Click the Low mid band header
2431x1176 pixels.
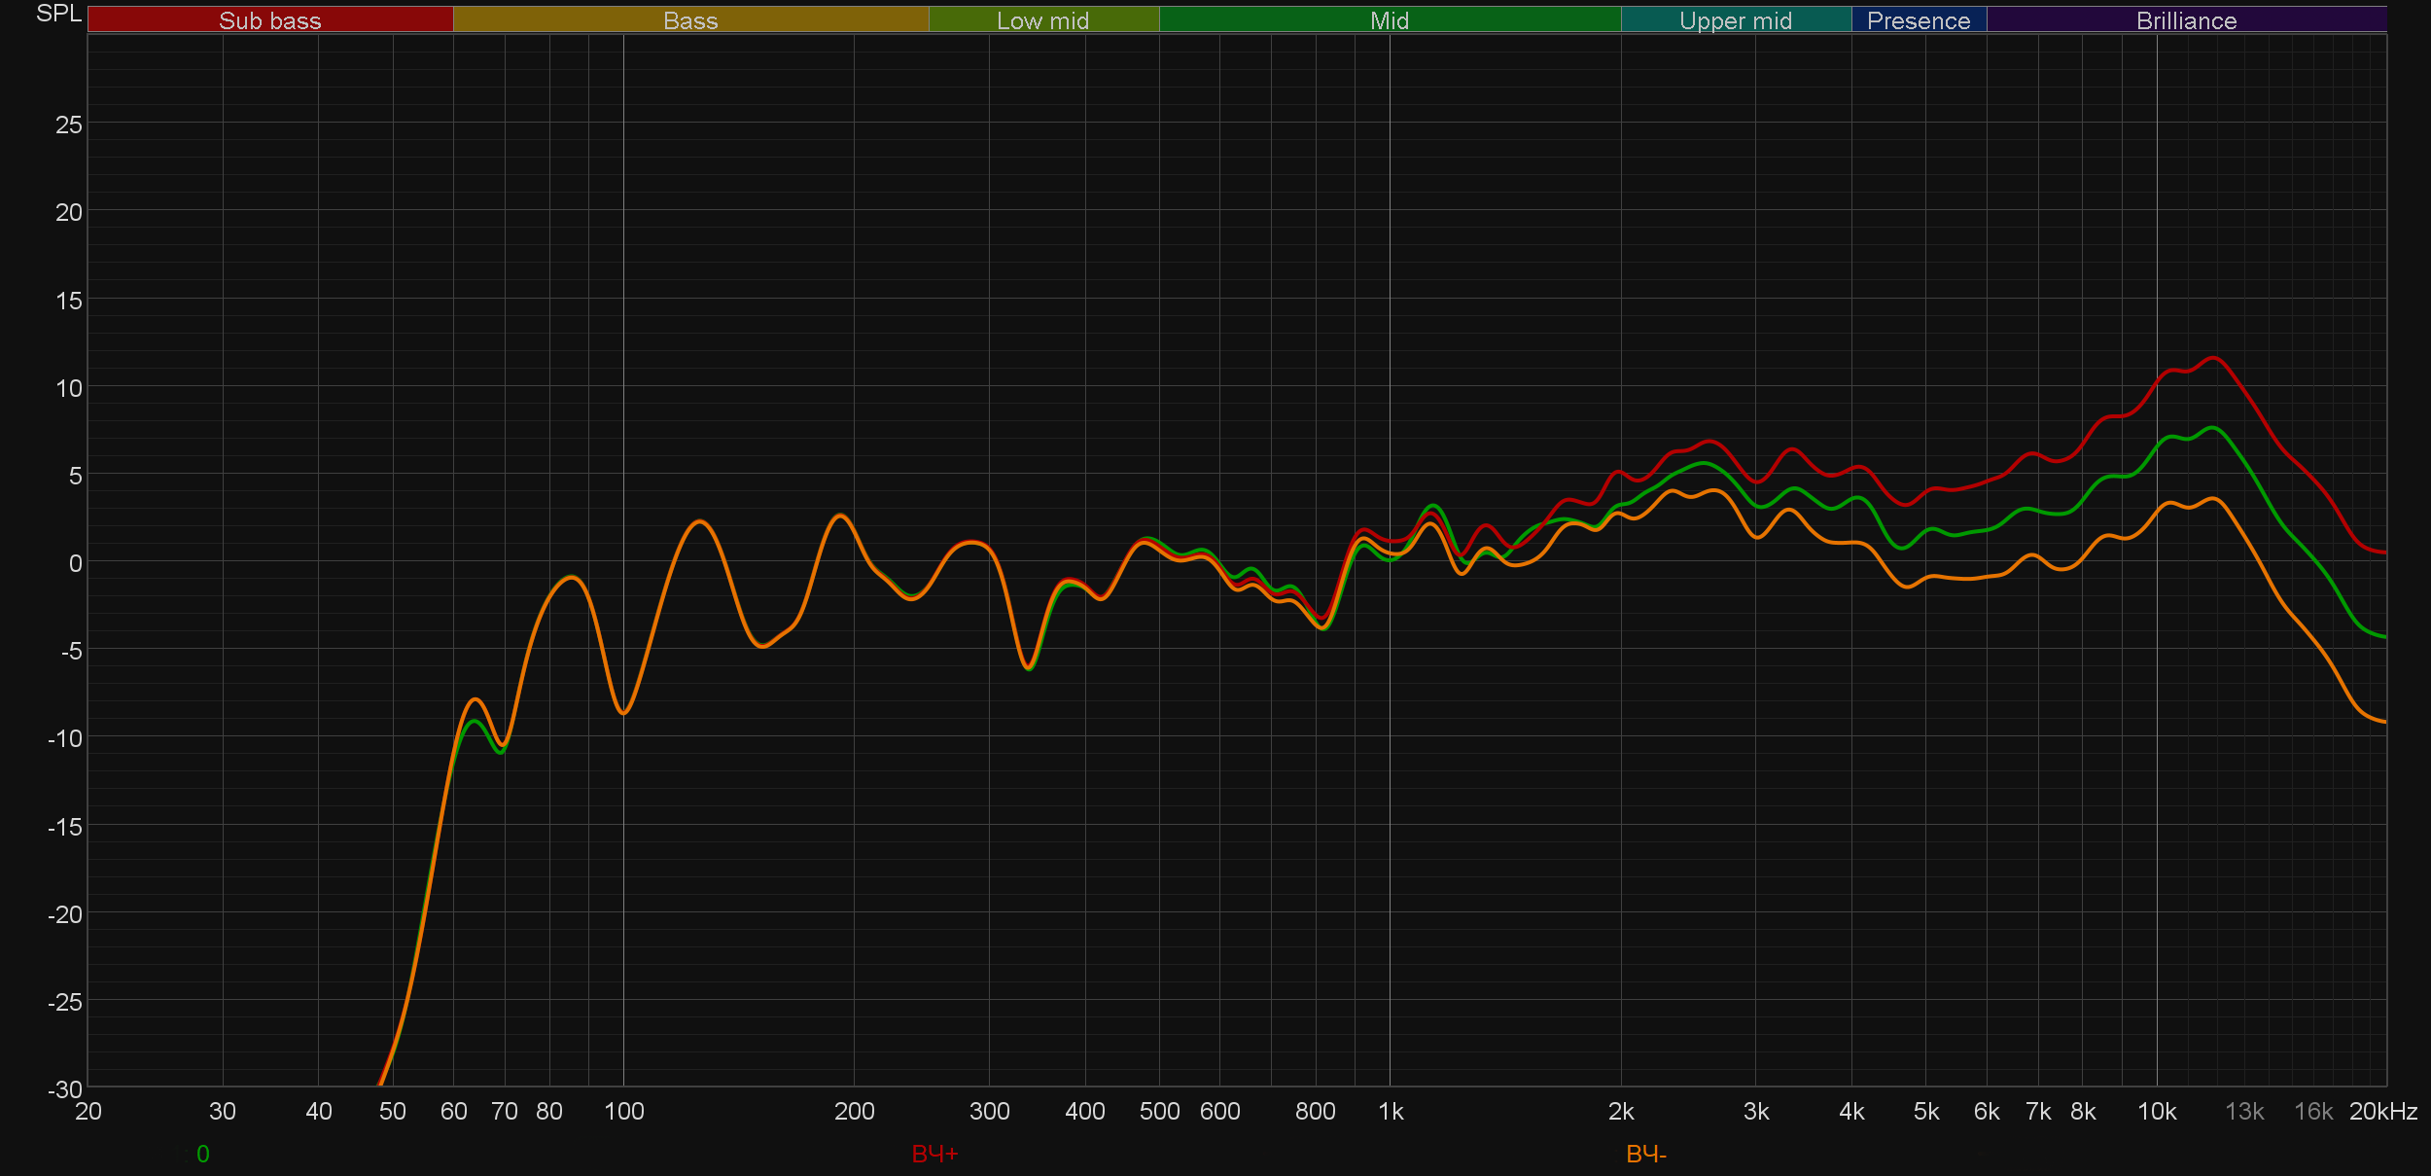click(x=1042, y=20)
